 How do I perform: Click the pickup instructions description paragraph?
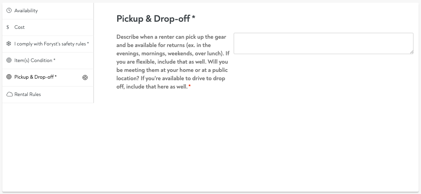click(172, 62)
